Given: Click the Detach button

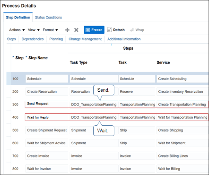Looking at the screenshot, I should 116,30.
